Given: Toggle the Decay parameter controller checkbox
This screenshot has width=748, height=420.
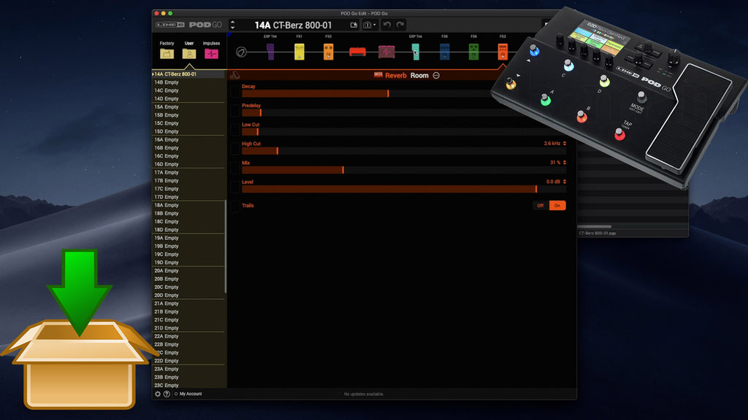Looking at the screenshot, I should coord(234,90).
